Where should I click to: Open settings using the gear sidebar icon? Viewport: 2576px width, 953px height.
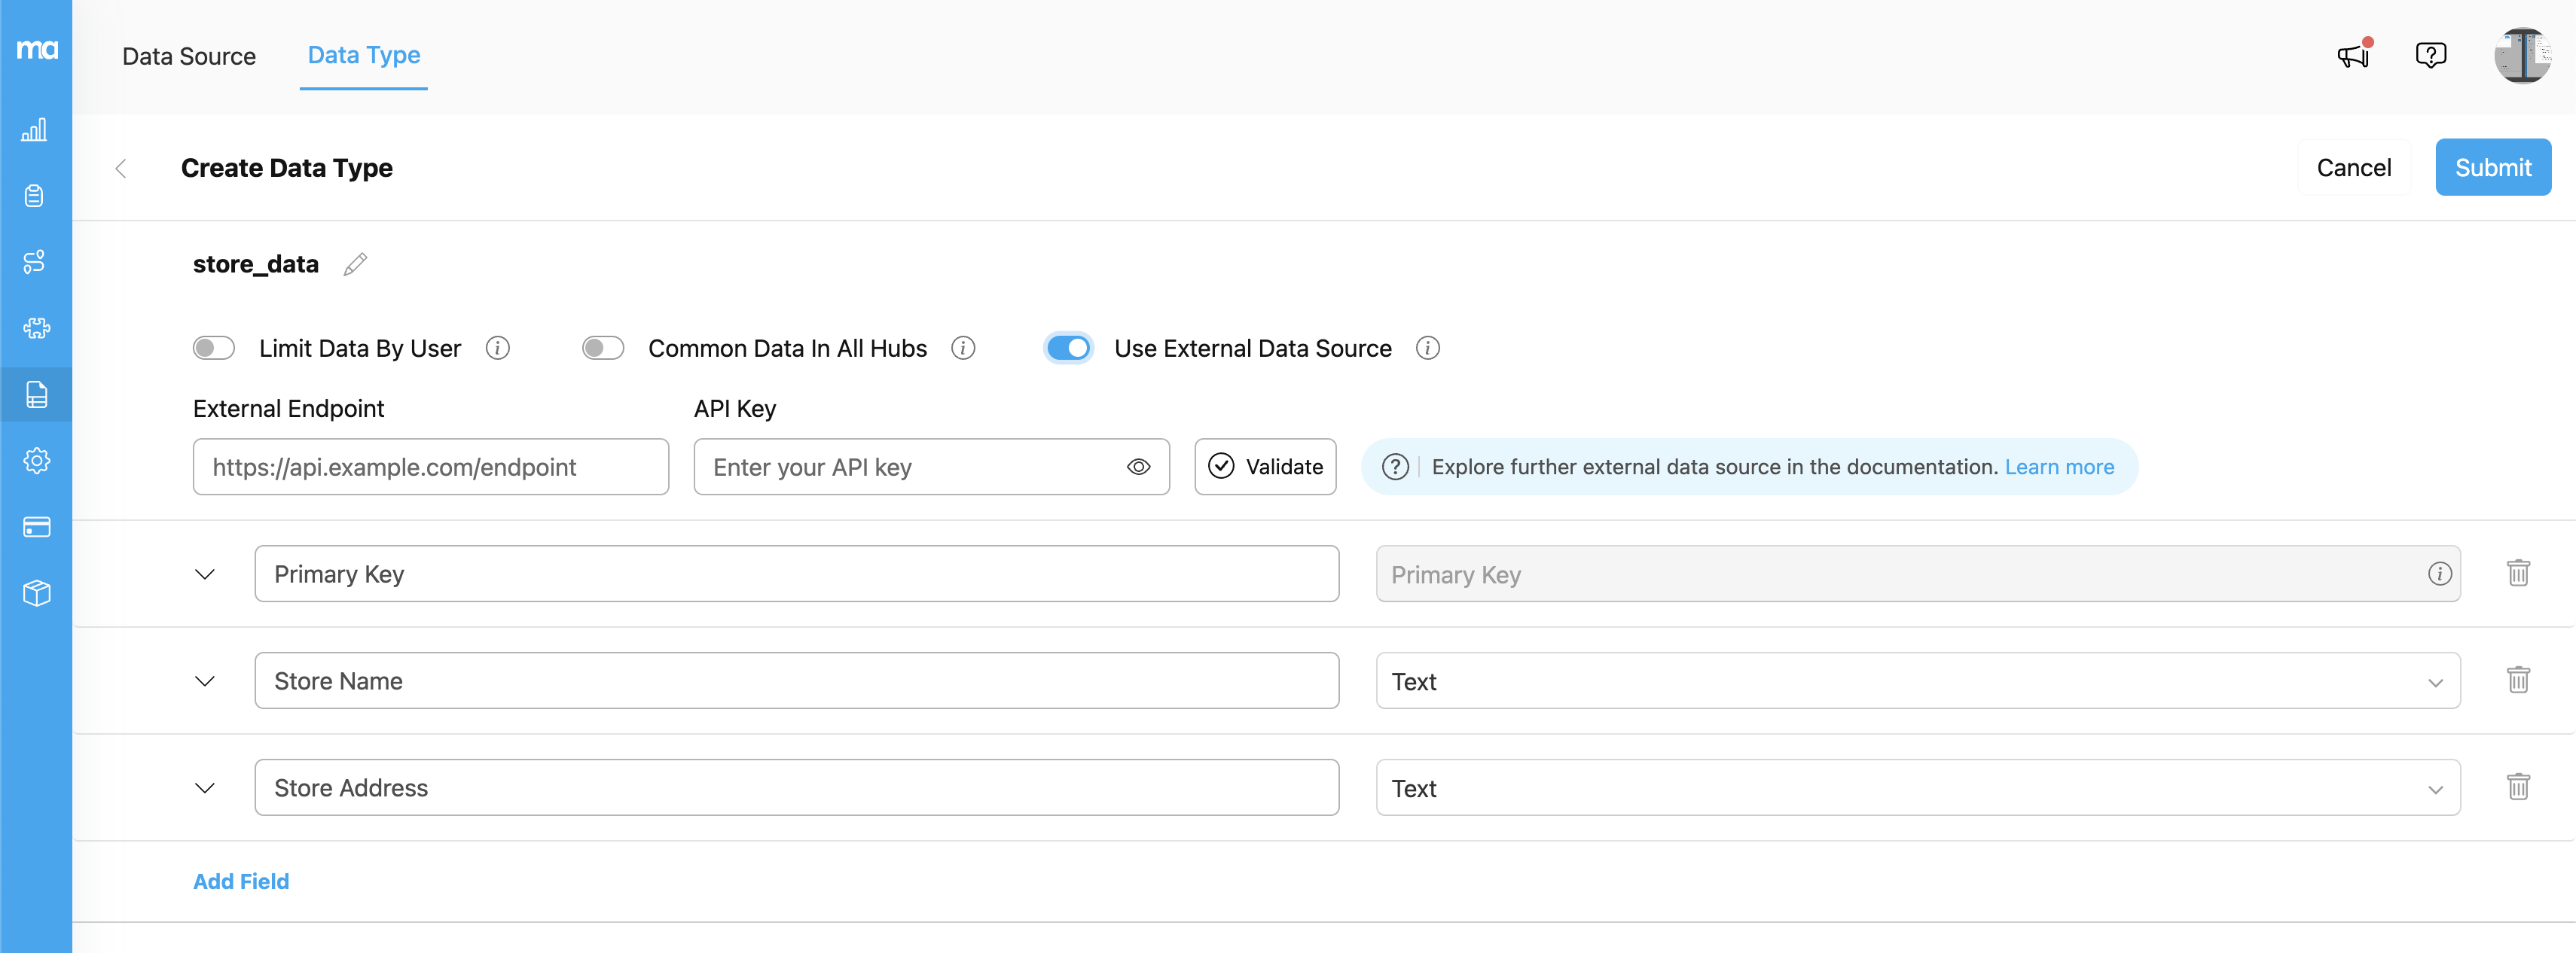(x=36, y=461)
